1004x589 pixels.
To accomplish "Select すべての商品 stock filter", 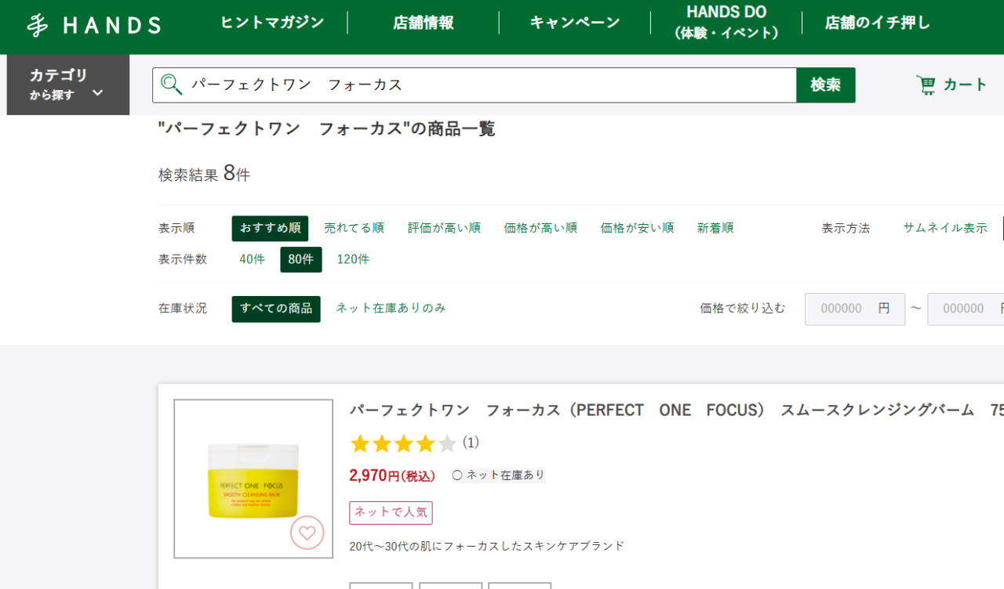I will 276,309.
